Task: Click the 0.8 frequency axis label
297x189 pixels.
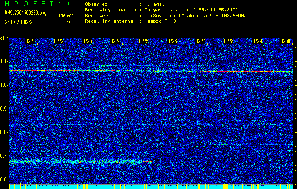Action: click(x=4, y=132)
